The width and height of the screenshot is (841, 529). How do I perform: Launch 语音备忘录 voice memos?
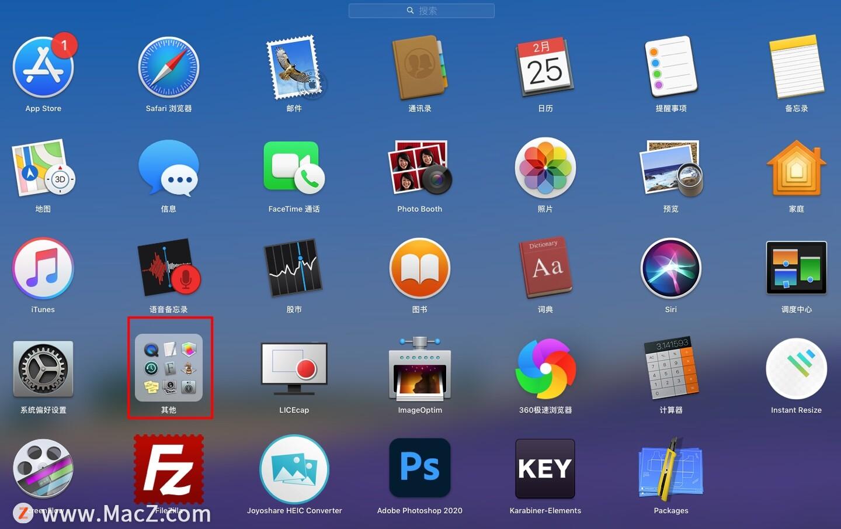point(169,268)
